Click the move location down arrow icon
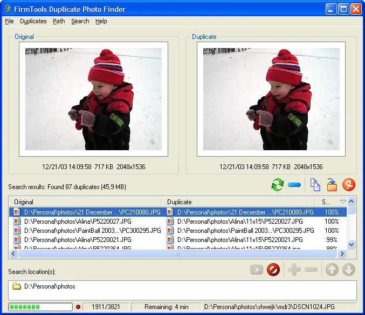The image size is (365, 315). [x=348, y=270]
